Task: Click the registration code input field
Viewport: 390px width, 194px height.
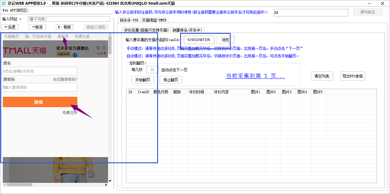Action: pyautogui.click(x=311, y=12)
